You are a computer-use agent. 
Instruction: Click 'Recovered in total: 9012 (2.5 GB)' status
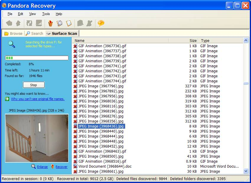(x=85, y=179)
